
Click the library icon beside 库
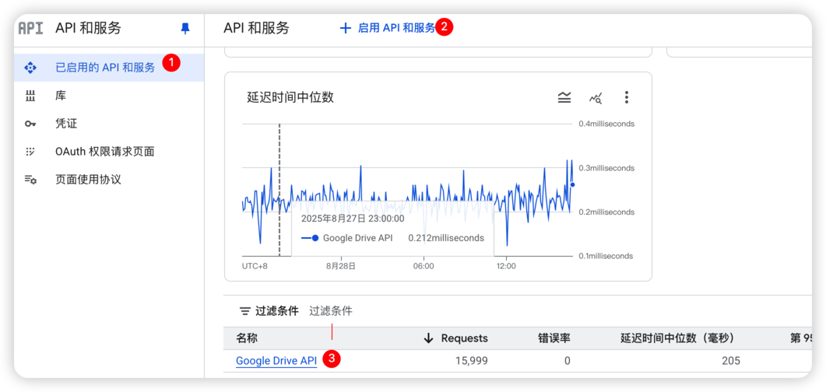[30, 96]
